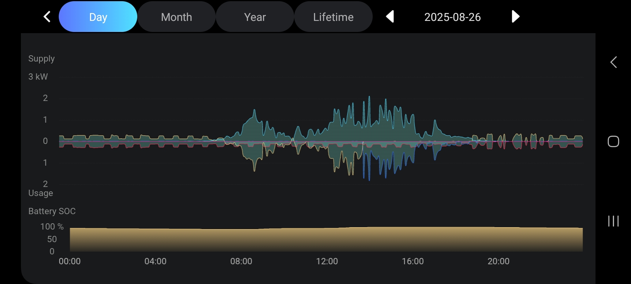Tap the 3 kW supply axis value

tap(38, 77)
